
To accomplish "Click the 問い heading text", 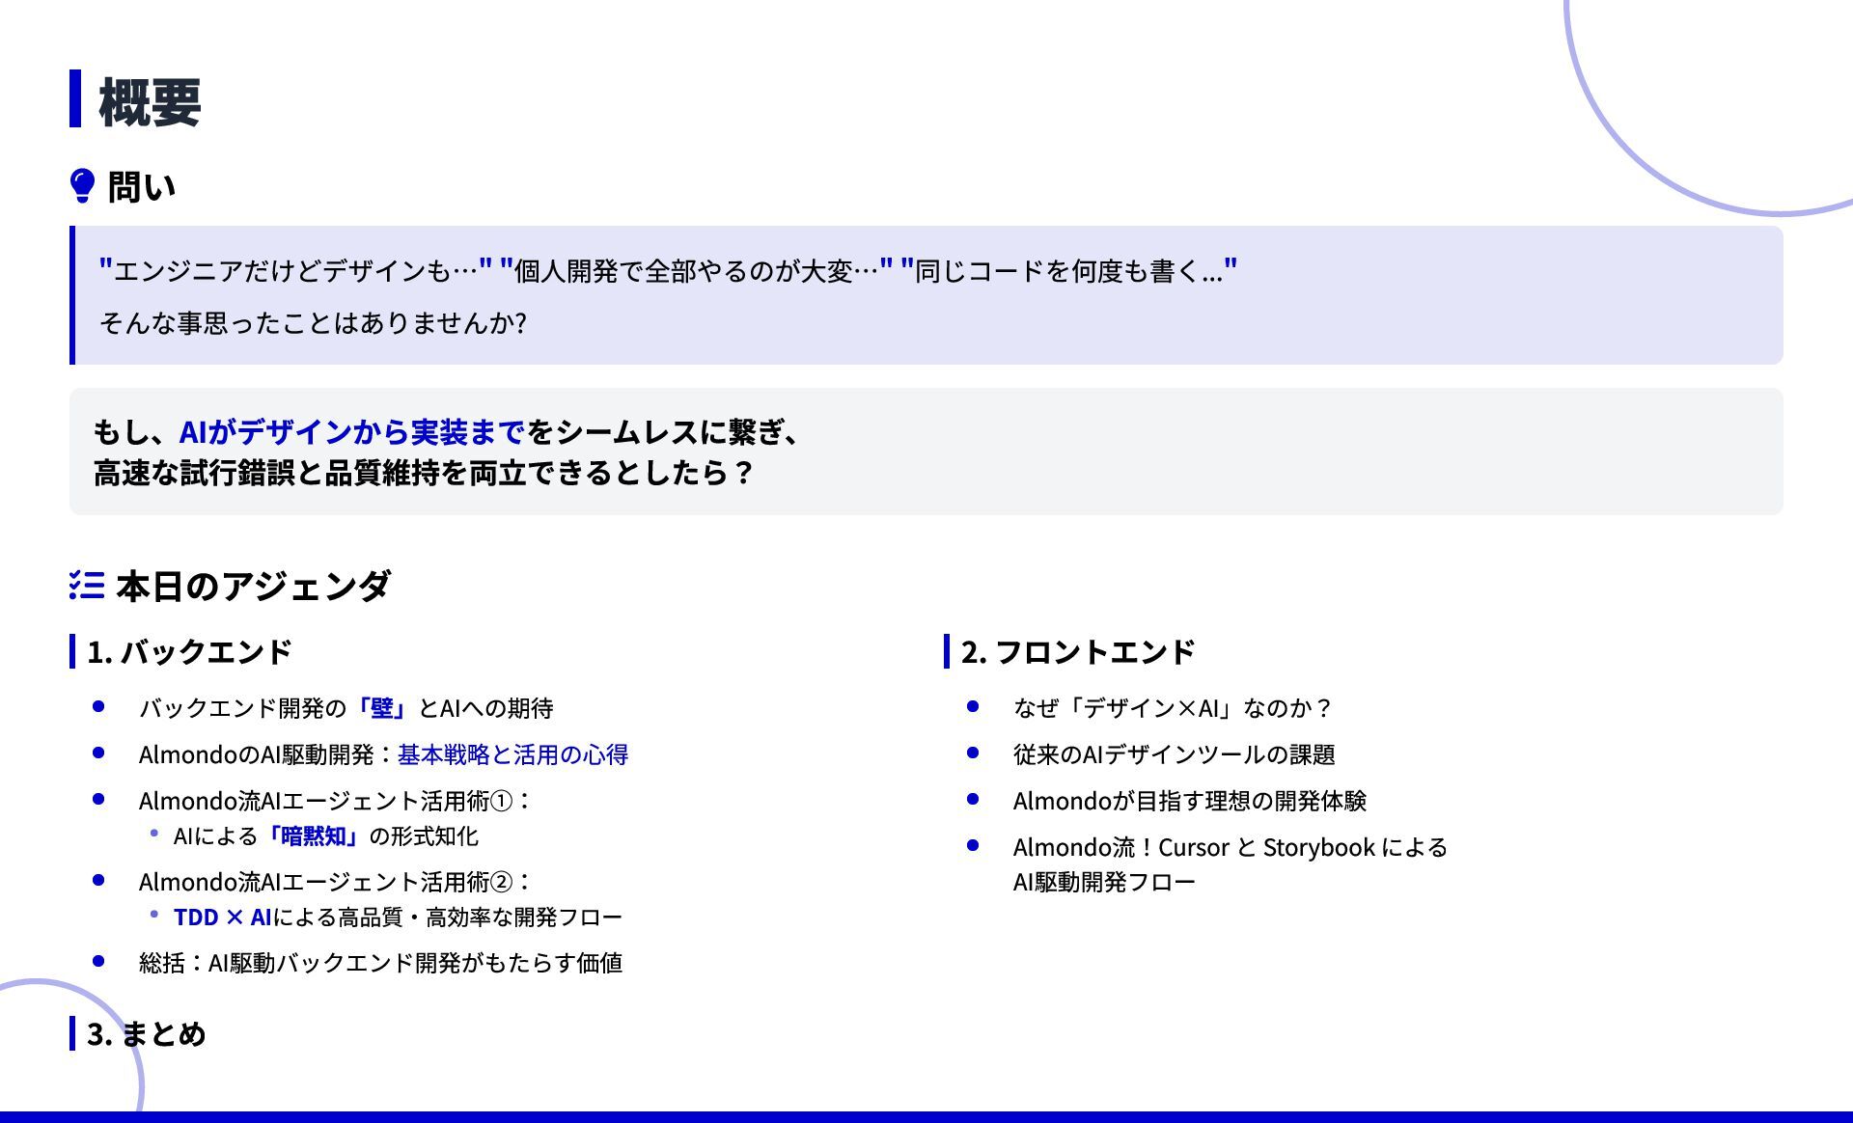I will [141, 186].
